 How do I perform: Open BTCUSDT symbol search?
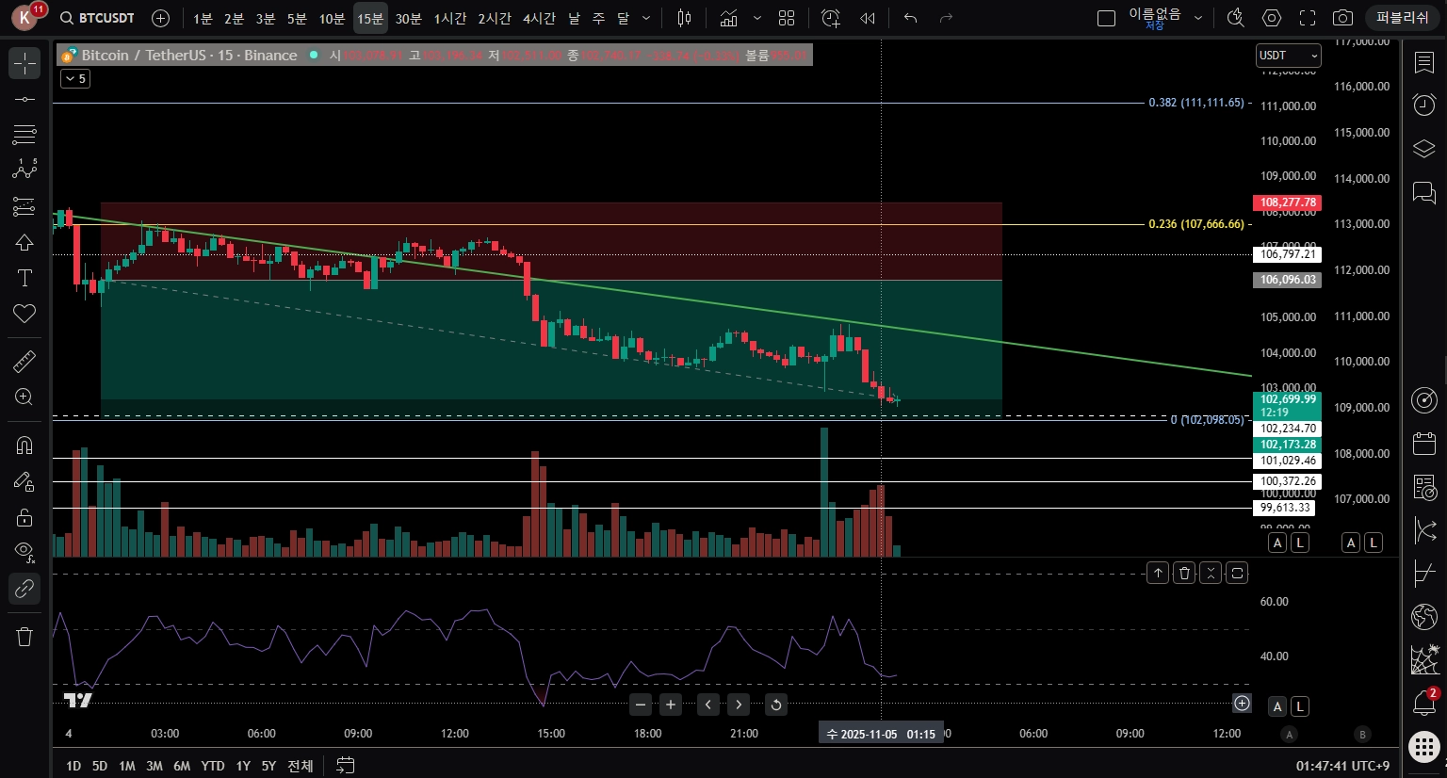coord(98,18)
